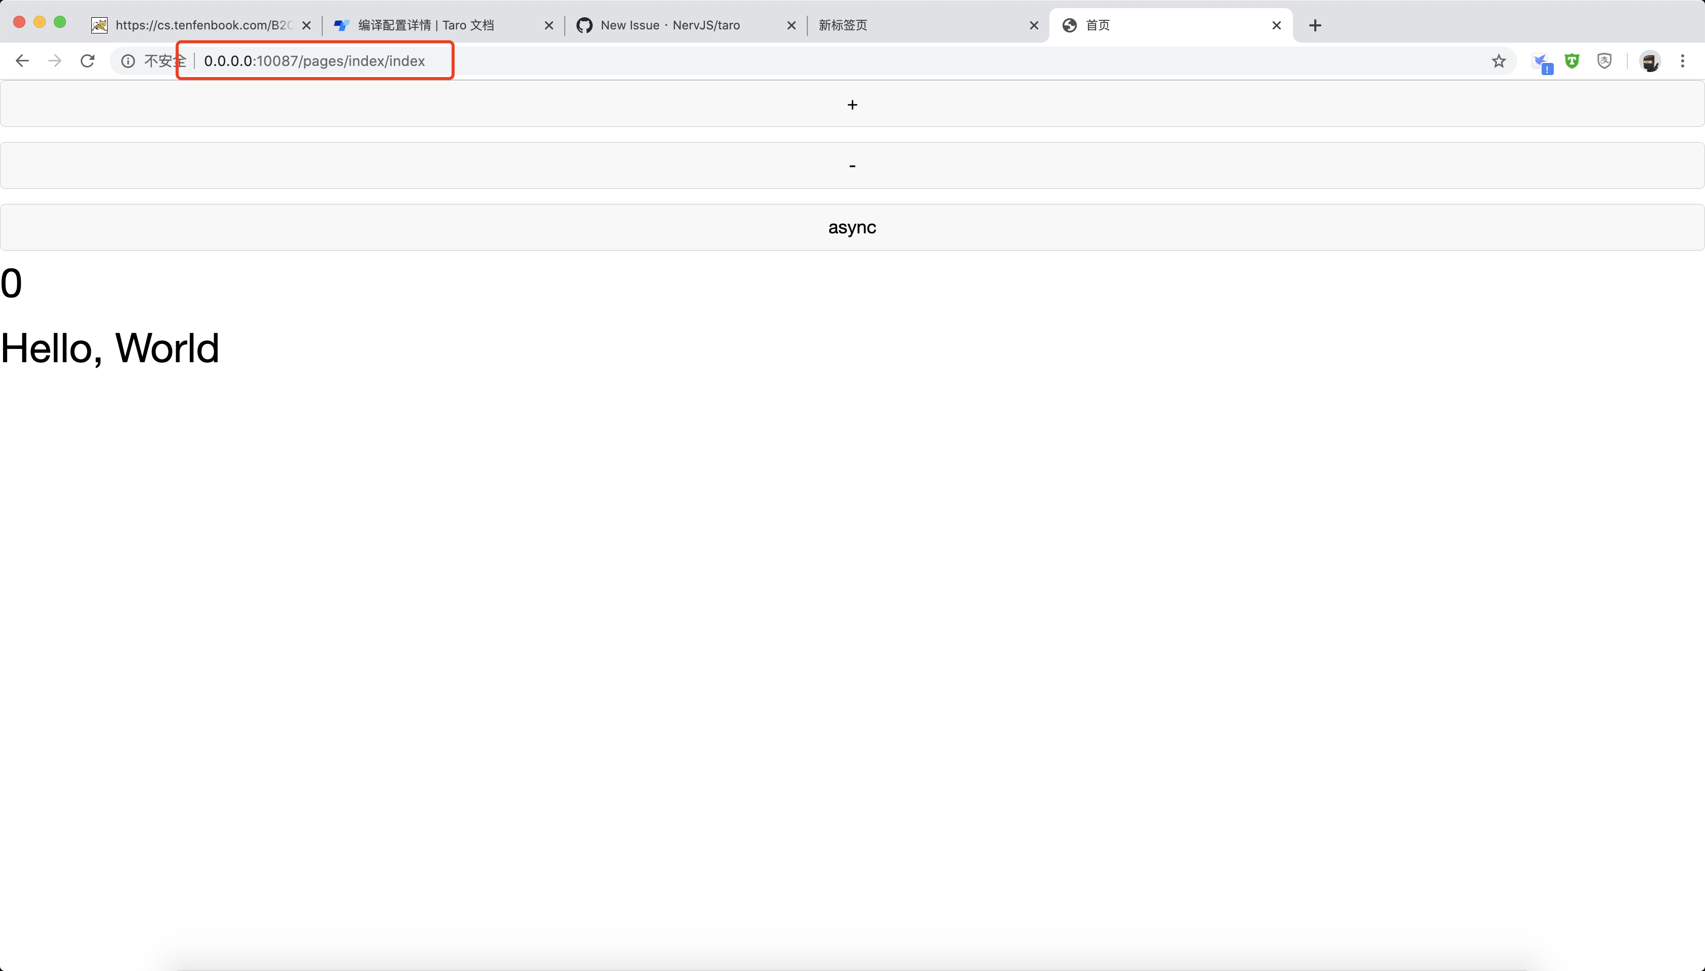The width and height of the screenshot is (1705, 971).
Task: Click the - decrement button
Action: tap(852, 165)
